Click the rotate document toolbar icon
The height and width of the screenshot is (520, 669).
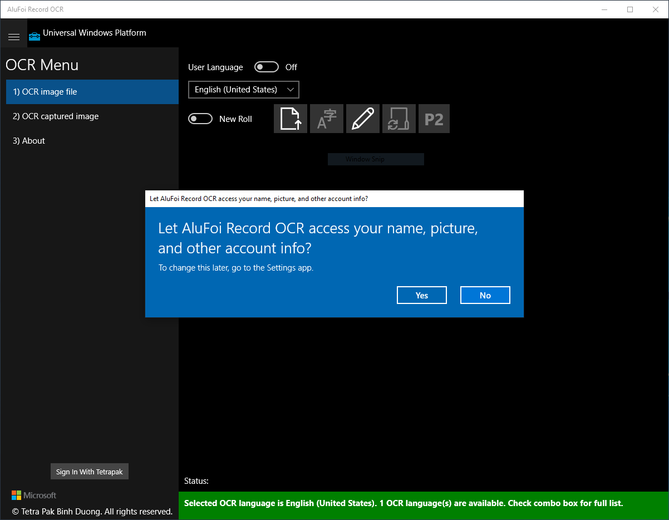tap(399, 119)
